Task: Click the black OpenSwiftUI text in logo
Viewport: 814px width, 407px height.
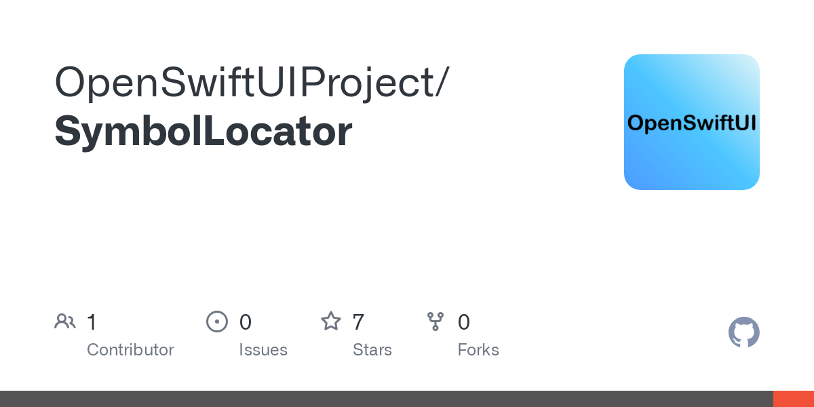Action: [692, 124]
